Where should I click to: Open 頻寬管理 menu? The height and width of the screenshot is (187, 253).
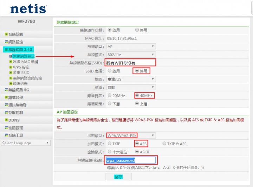15,97
